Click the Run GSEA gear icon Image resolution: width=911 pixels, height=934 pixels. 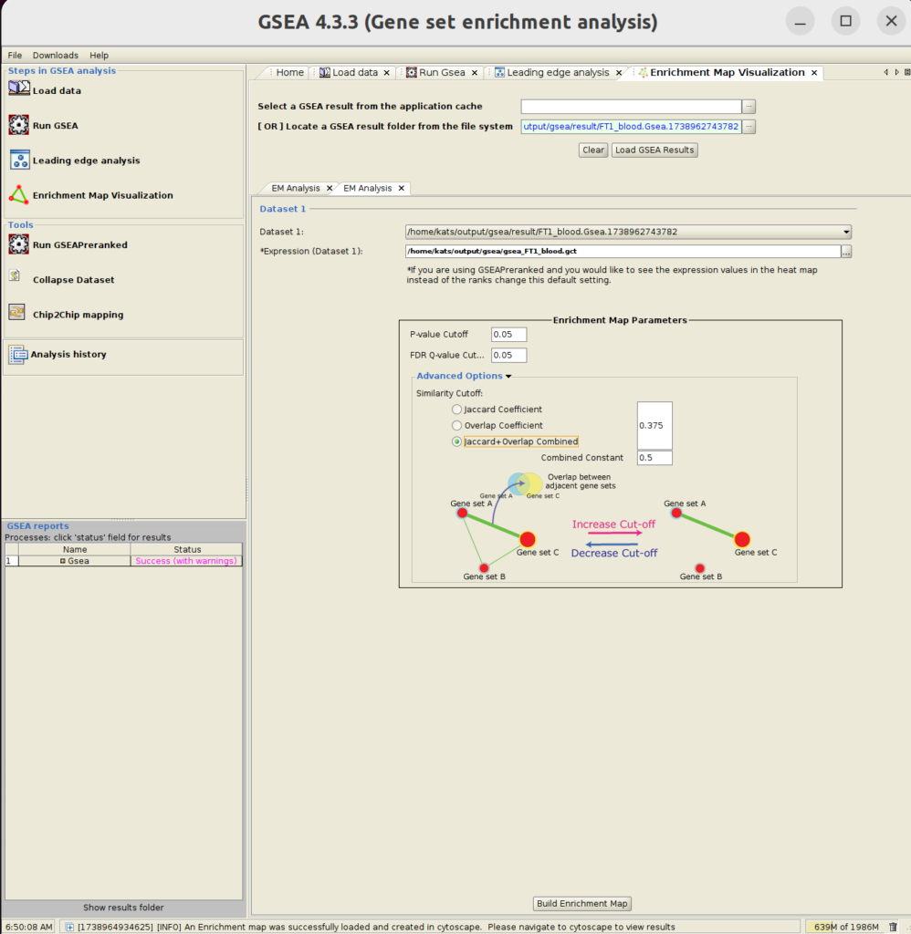coord(18,125)
